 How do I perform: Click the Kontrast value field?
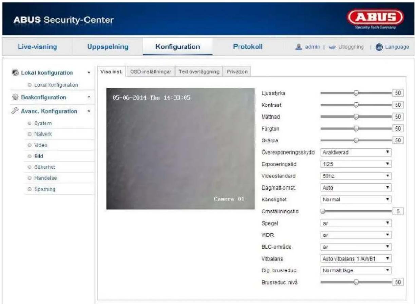398,105
